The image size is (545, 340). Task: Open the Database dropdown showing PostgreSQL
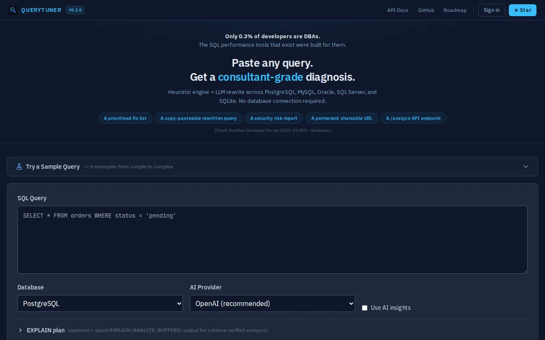[x=100, y=303]
